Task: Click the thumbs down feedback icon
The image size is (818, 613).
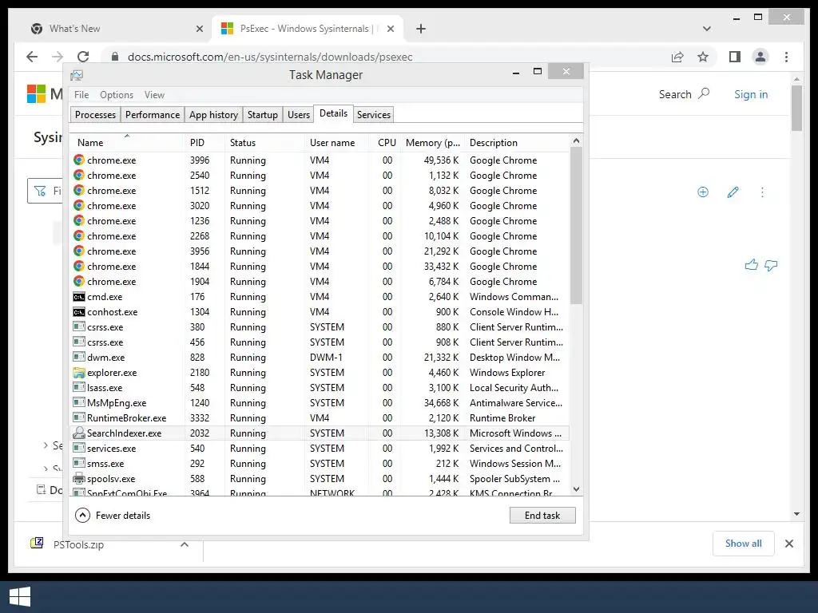Action: [771, 265]
